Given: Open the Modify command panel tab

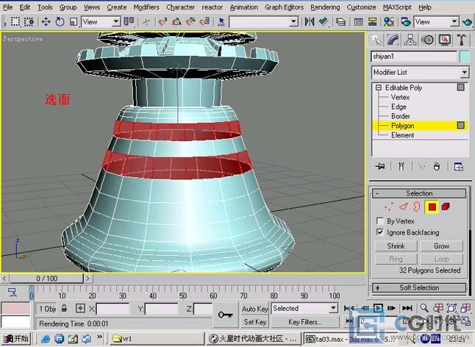Looking at the screenshot, I should point(393,40).
